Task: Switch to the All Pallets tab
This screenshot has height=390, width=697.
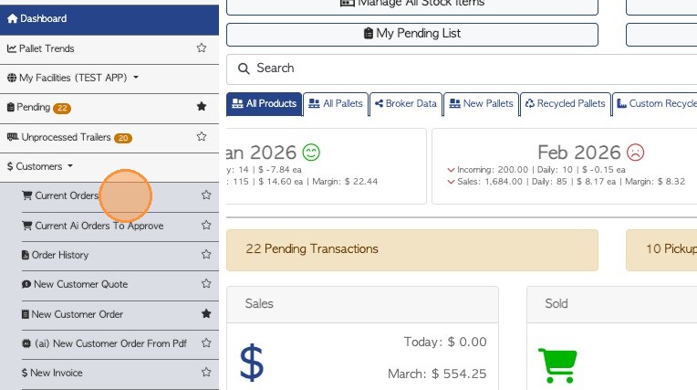Action: point(336,104)
